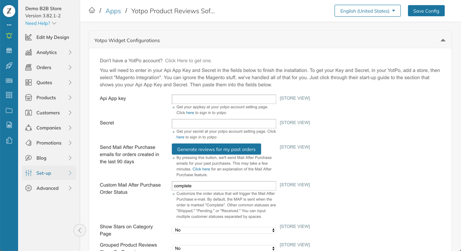This screenshot has width=461, height=251.
Task: Click the Companies group icon
Action: [x=28, y=128]
